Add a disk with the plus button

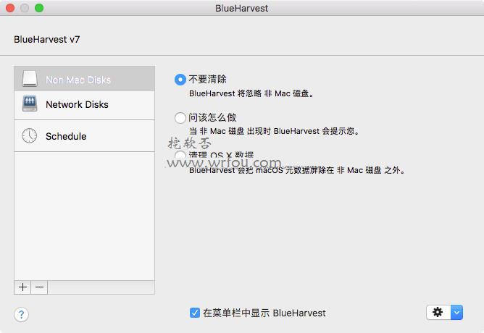pos(23,287)
